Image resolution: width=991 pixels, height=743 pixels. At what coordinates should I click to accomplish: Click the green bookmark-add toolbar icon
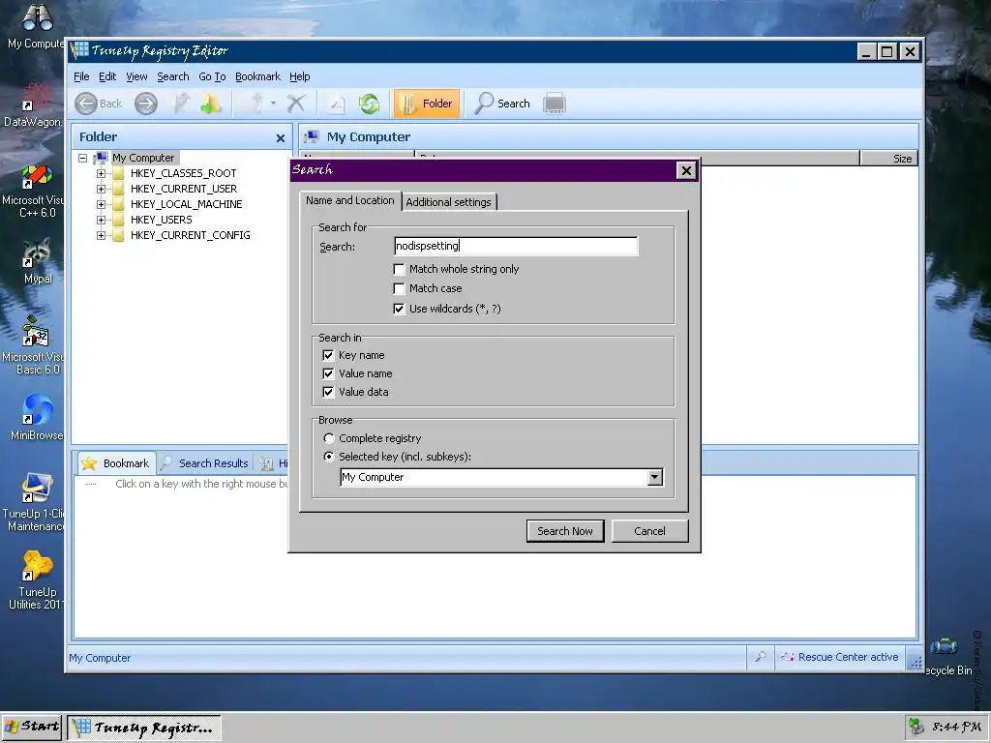(x=211, y=104)
